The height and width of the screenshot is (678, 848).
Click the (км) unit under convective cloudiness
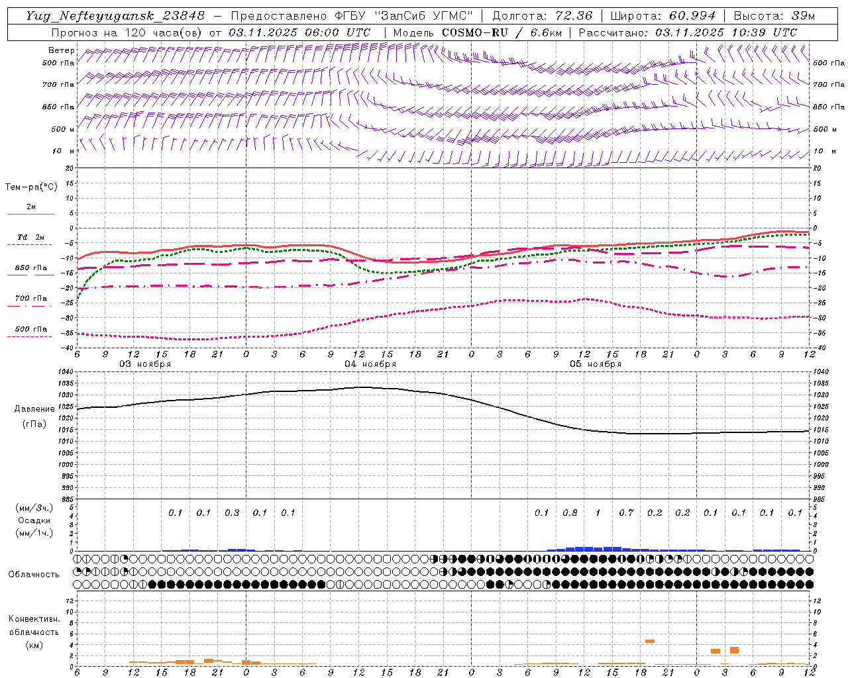tap(34, 645)
